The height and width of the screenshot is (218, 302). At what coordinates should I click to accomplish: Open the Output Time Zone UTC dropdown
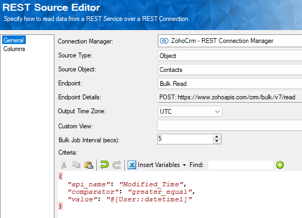click(x=189, y=111)
